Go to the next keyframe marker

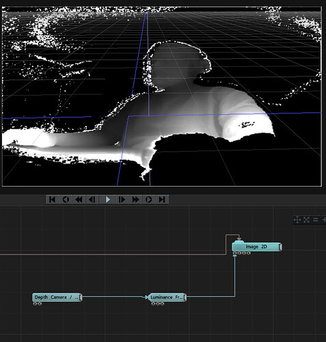tap(149, 200)
